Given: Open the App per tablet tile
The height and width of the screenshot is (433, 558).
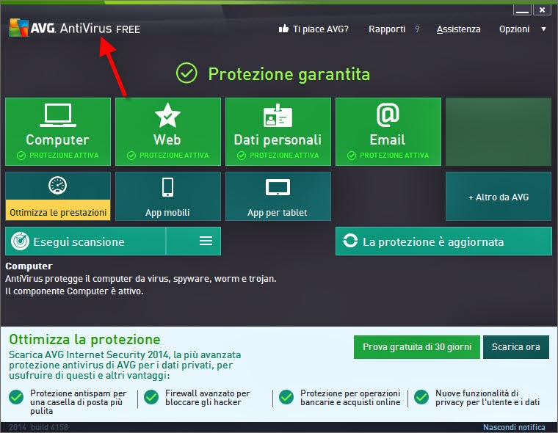Looking at the screenshot, I should (278, 197).
